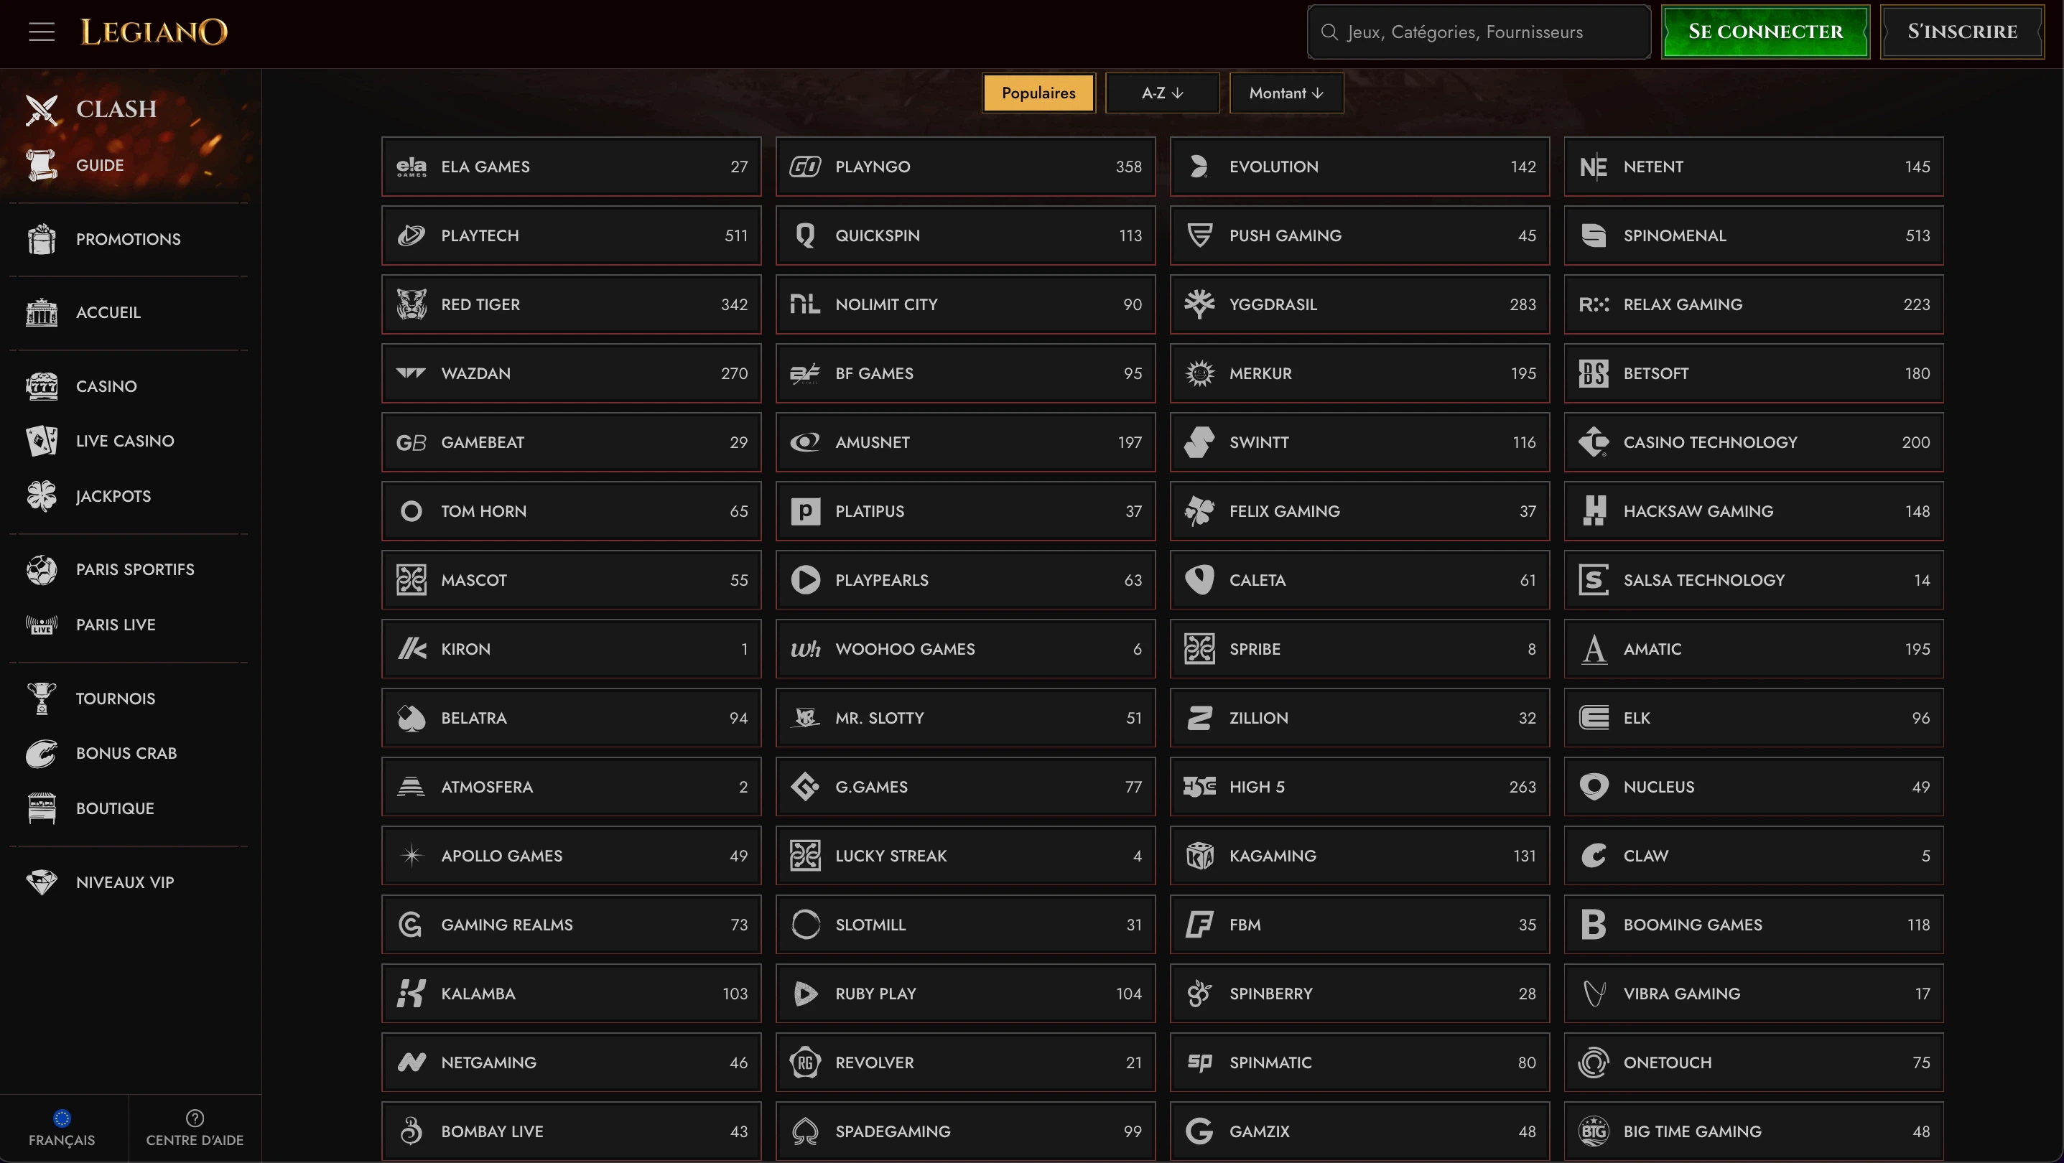Open the Spinomenal provider games
Viewport: 2064px width, 1163px height.
click(x=1754, y=235)
